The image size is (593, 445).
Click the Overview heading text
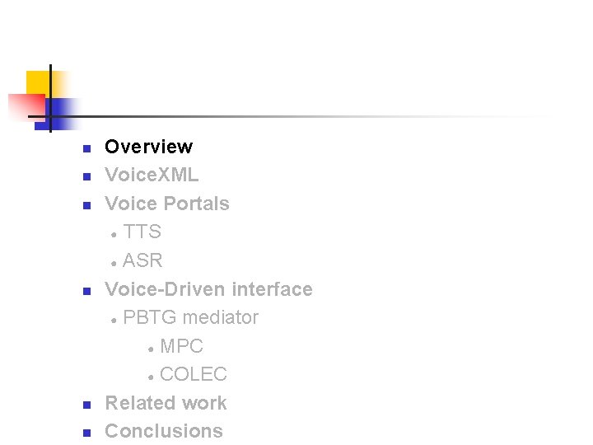pos(148,147)
